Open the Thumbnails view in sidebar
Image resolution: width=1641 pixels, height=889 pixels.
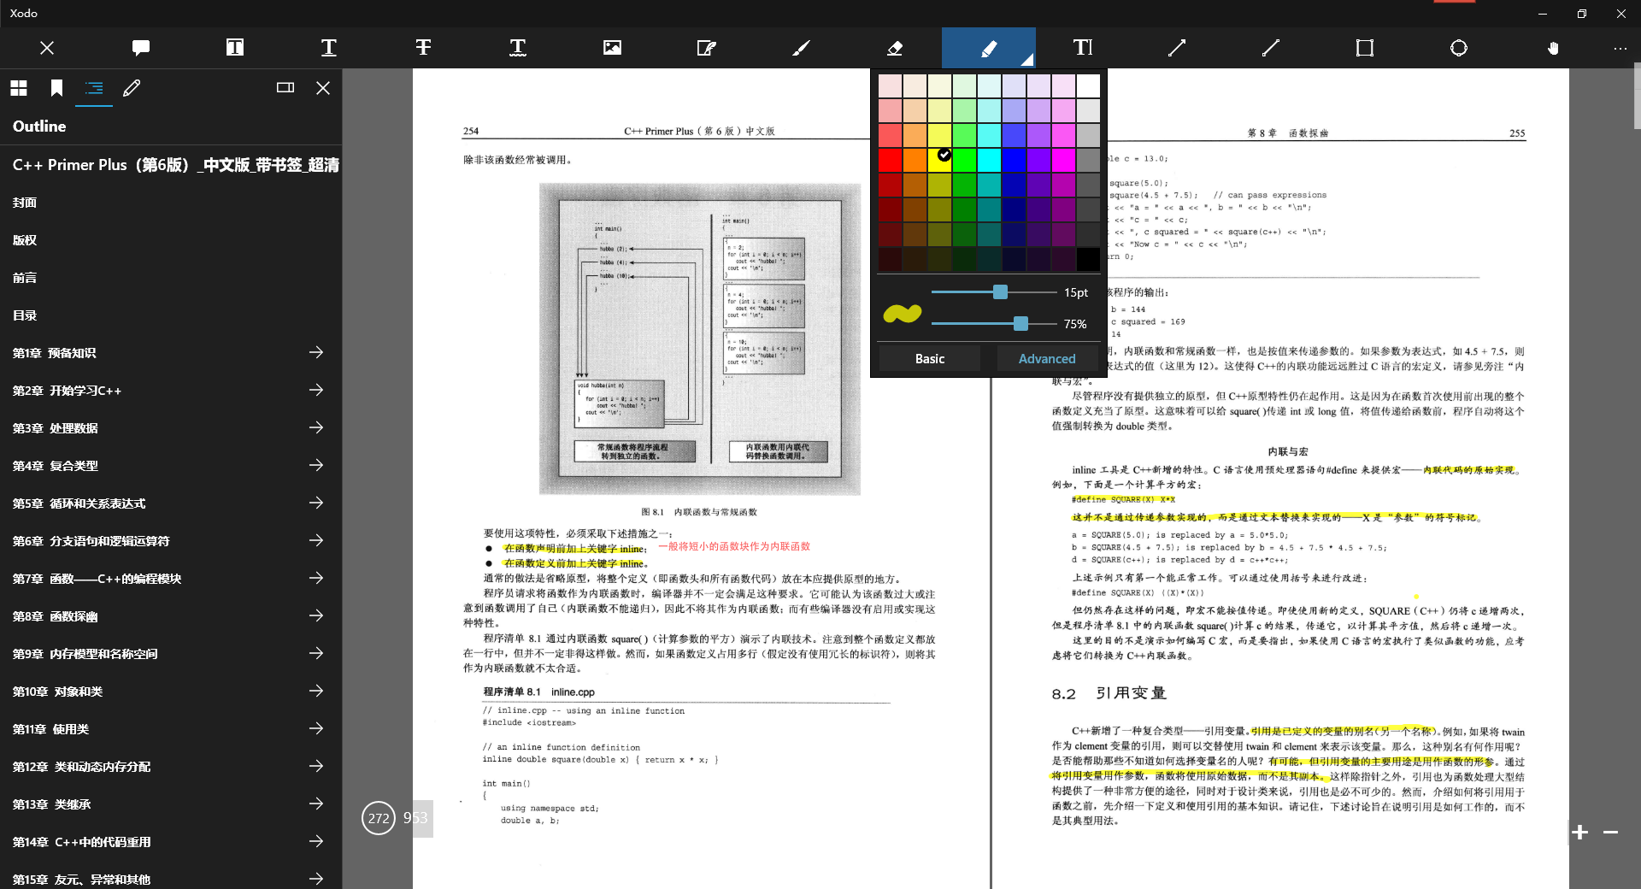click(19, 88)
